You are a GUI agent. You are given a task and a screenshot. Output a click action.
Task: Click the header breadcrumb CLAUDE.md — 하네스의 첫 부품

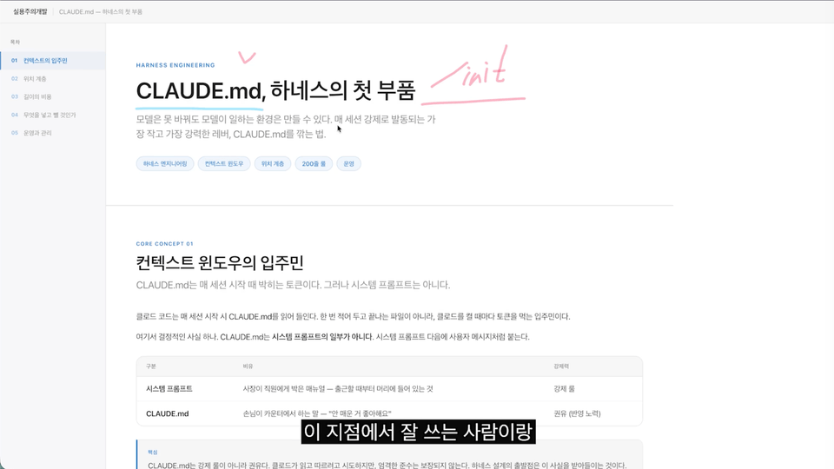coord(101,11)
